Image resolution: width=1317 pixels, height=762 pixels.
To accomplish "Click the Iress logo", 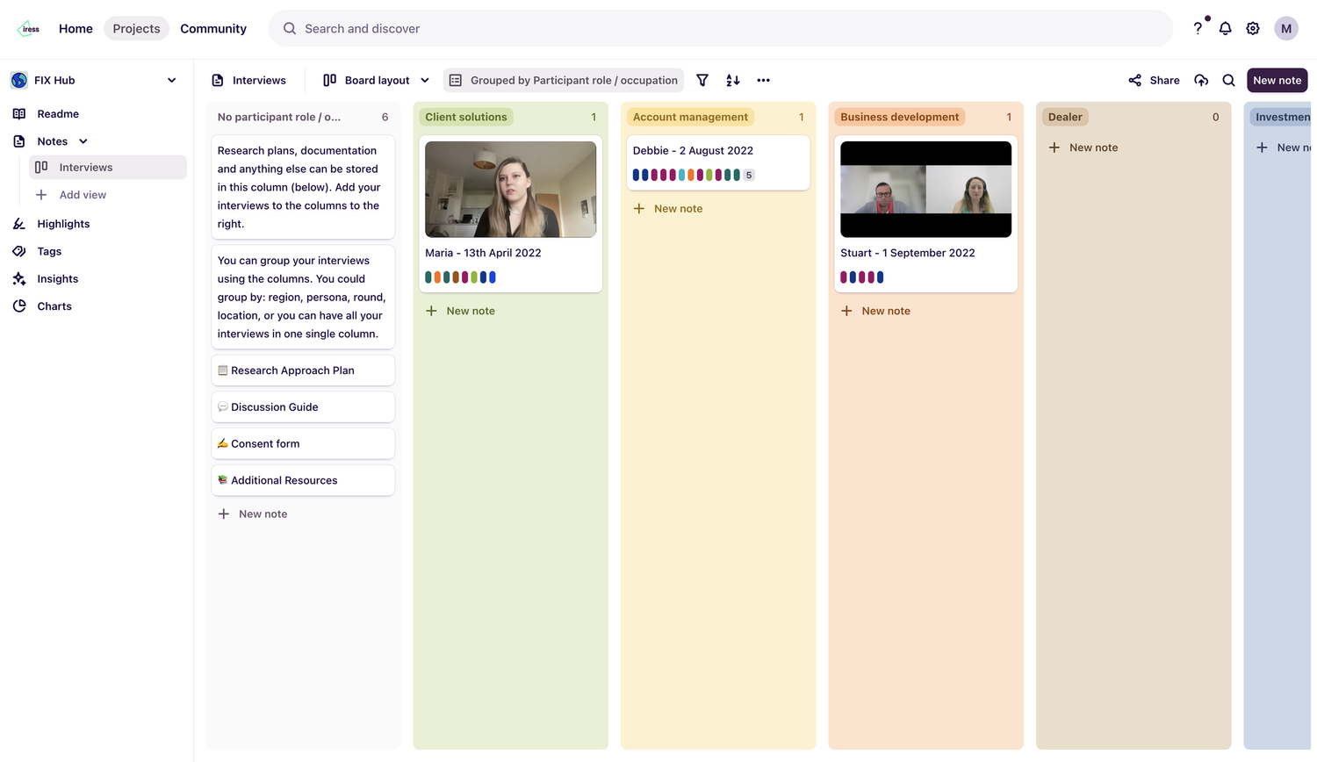I will tap(29, 28).
